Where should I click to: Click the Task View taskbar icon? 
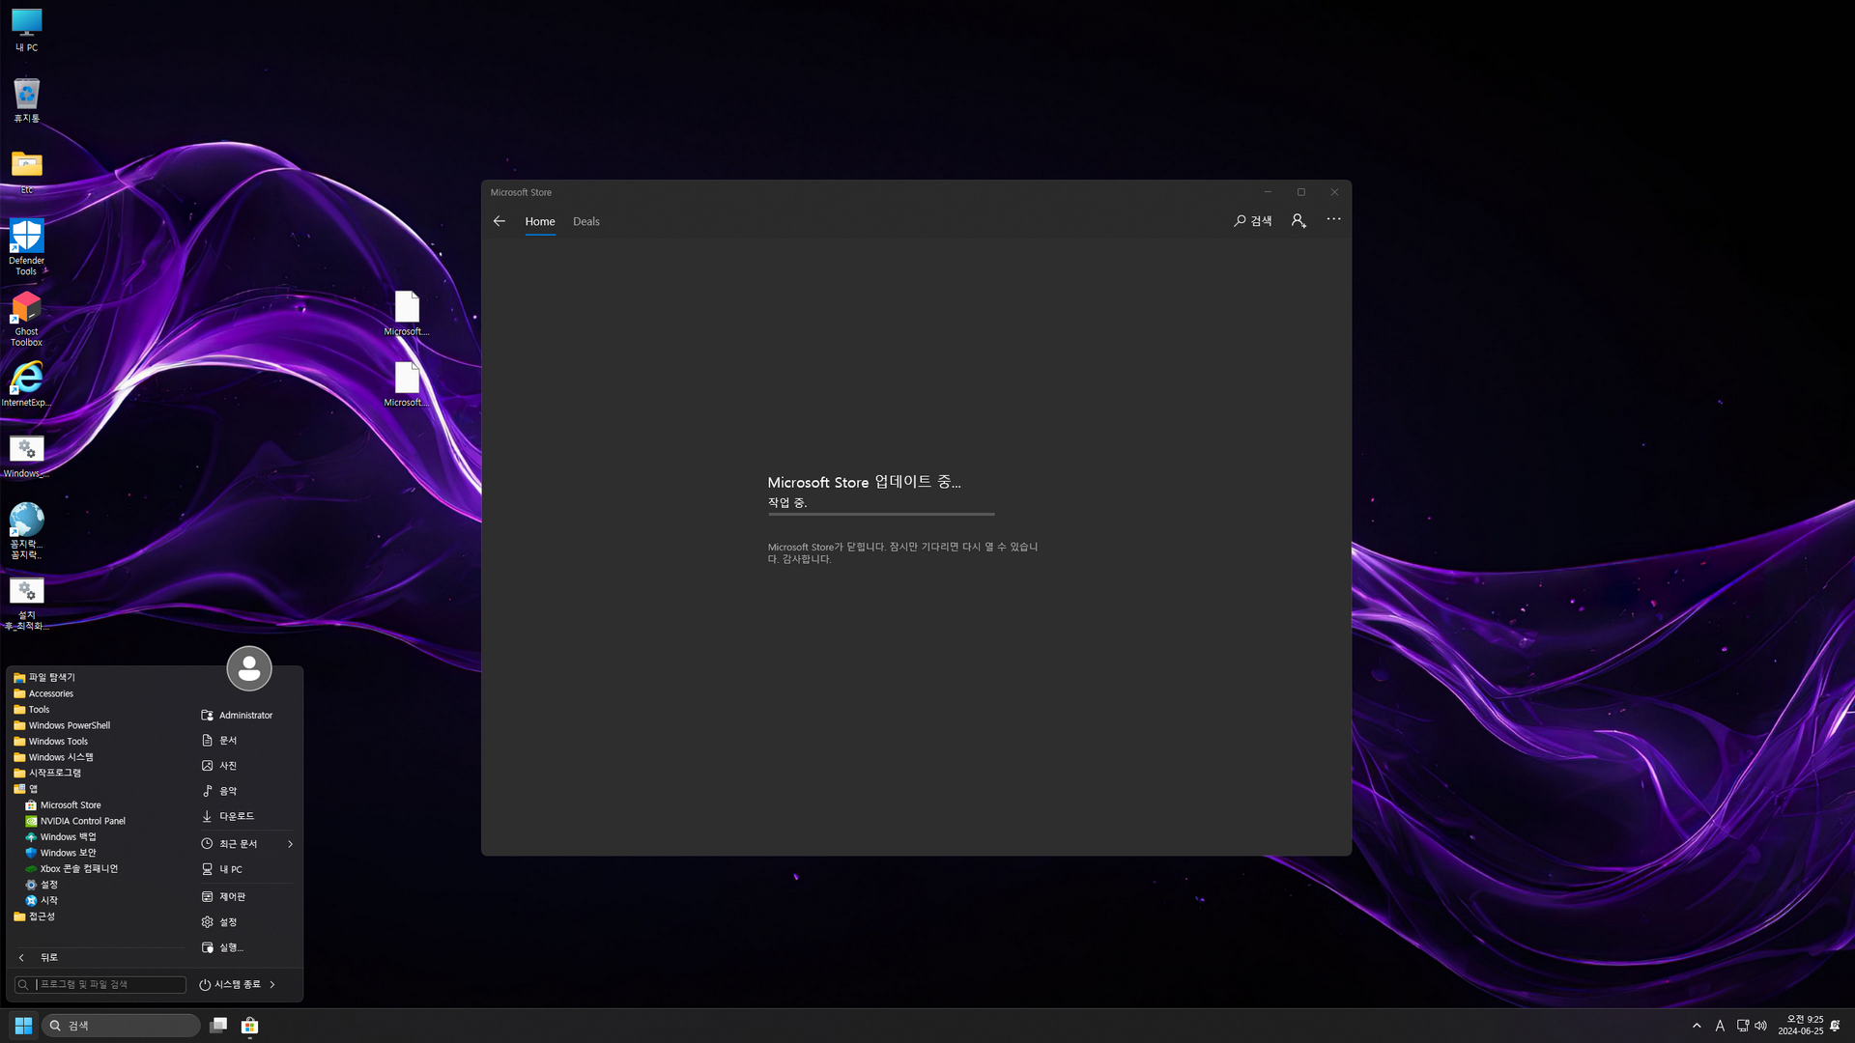218,1025
